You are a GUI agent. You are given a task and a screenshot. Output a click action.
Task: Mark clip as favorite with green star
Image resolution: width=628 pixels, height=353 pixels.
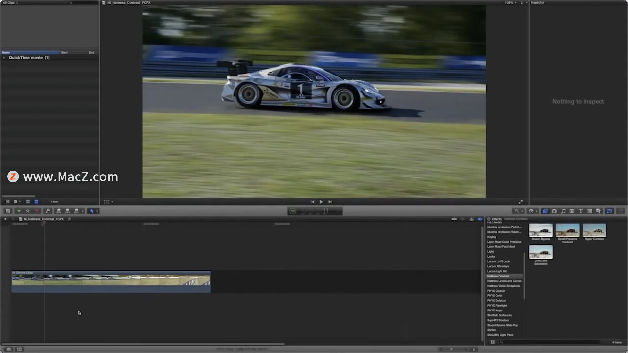(x=19, y=211)
